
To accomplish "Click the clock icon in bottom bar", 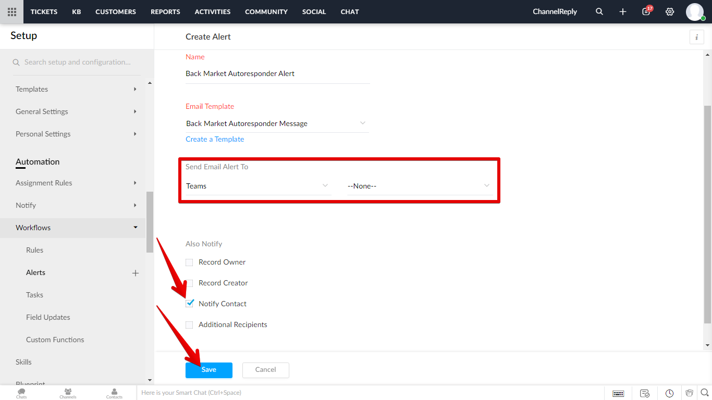I will point(669,393).
